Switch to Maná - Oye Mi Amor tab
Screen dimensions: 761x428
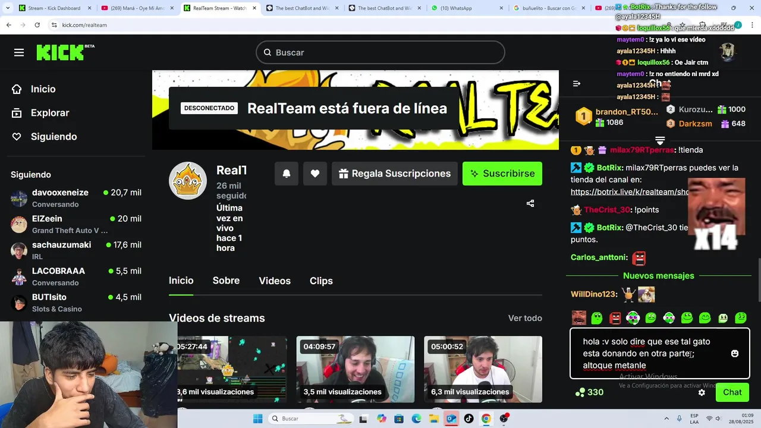click(x=137, y=8)
